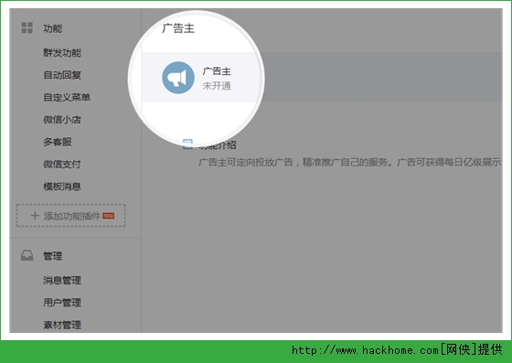The image size is (512, 363).
Task: Click the 未开通 status text
Action: click(217, 86)
